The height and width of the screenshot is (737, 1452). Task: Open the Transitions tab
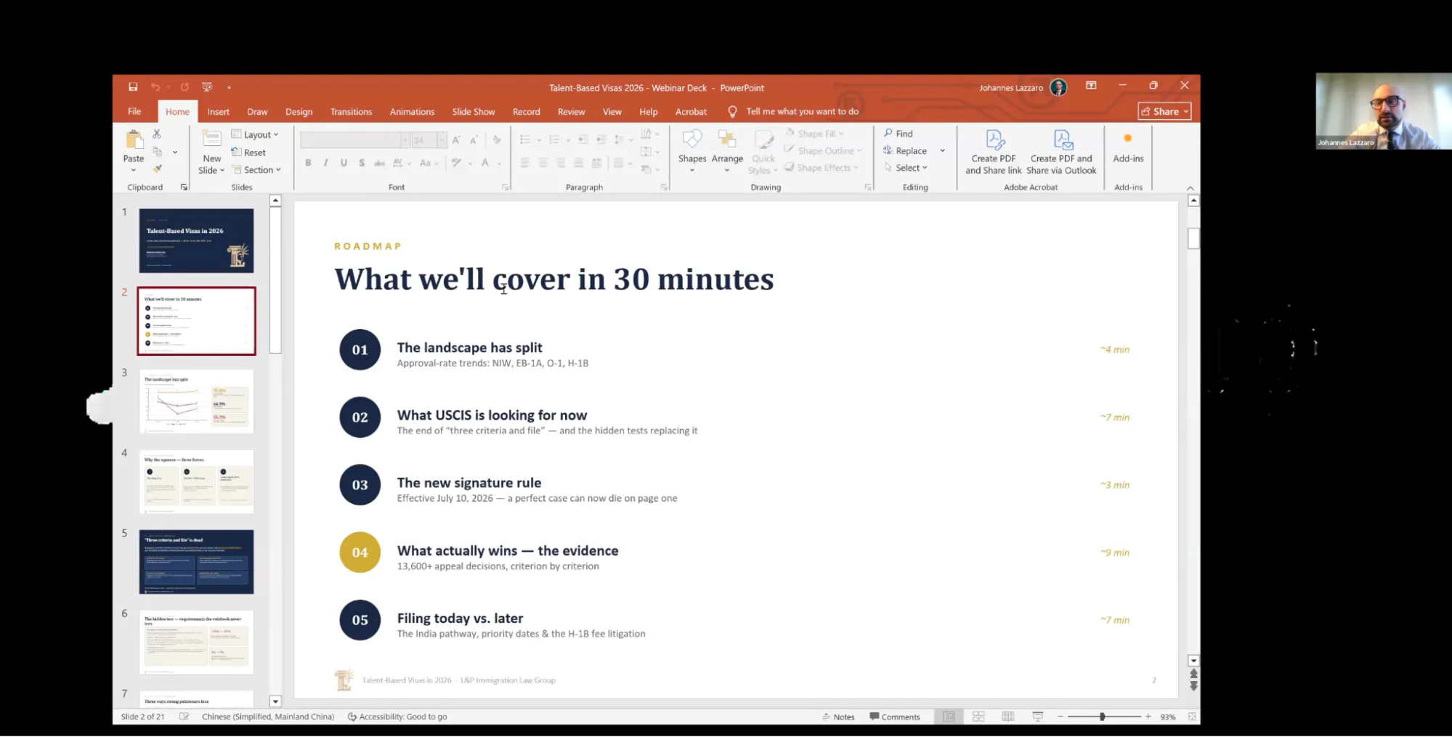point(351,112)
